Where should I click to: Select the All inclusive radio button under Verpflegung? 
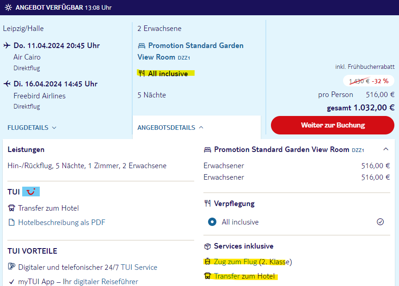[212, 222]
